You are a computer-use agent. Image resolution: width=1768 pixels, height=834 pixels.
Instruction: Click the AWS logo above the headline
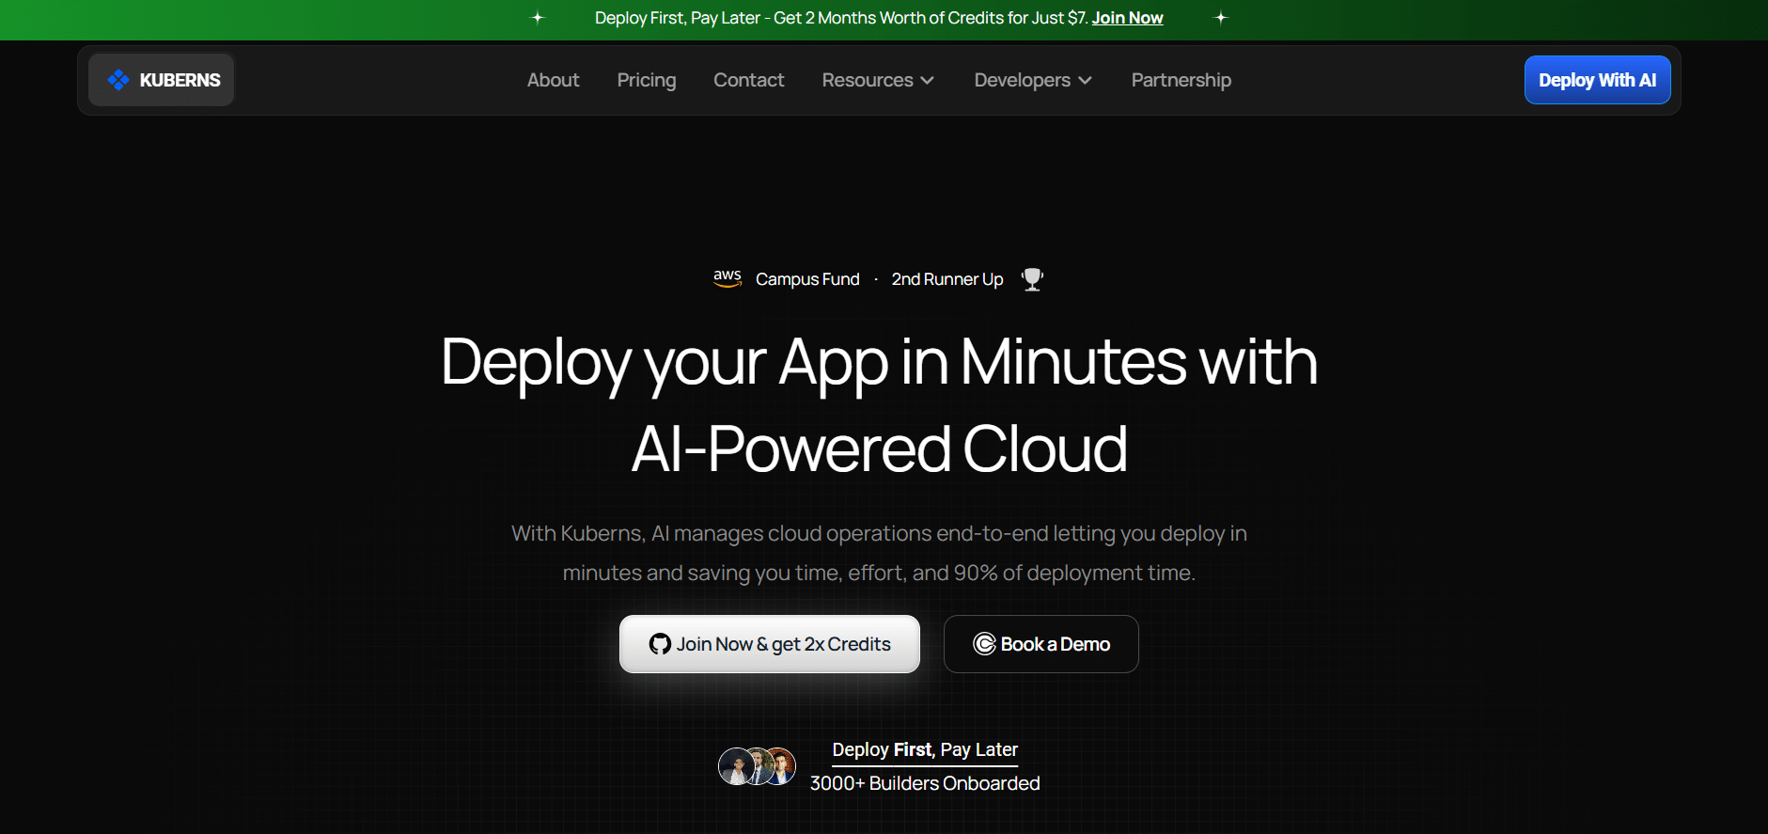728,278
